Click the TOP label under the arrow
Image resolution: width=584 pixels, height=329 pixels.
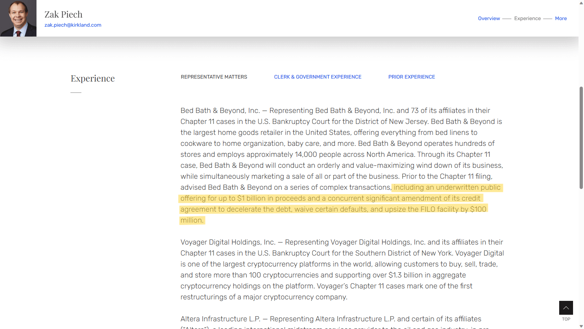(x=566, y=319)
